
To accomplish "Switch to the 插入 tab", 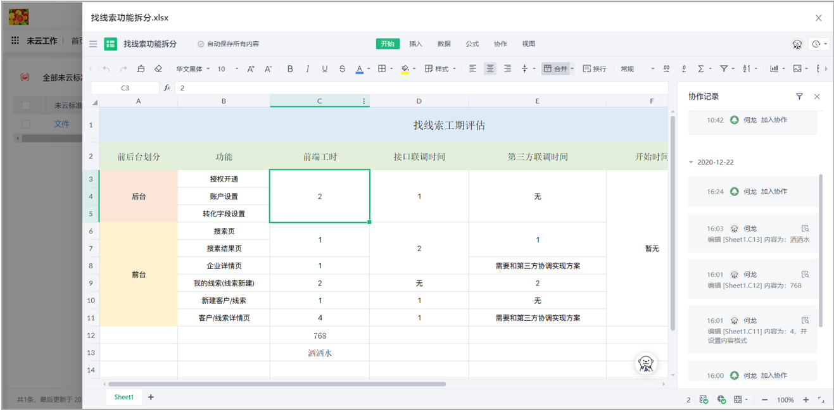I will [415, 44].
